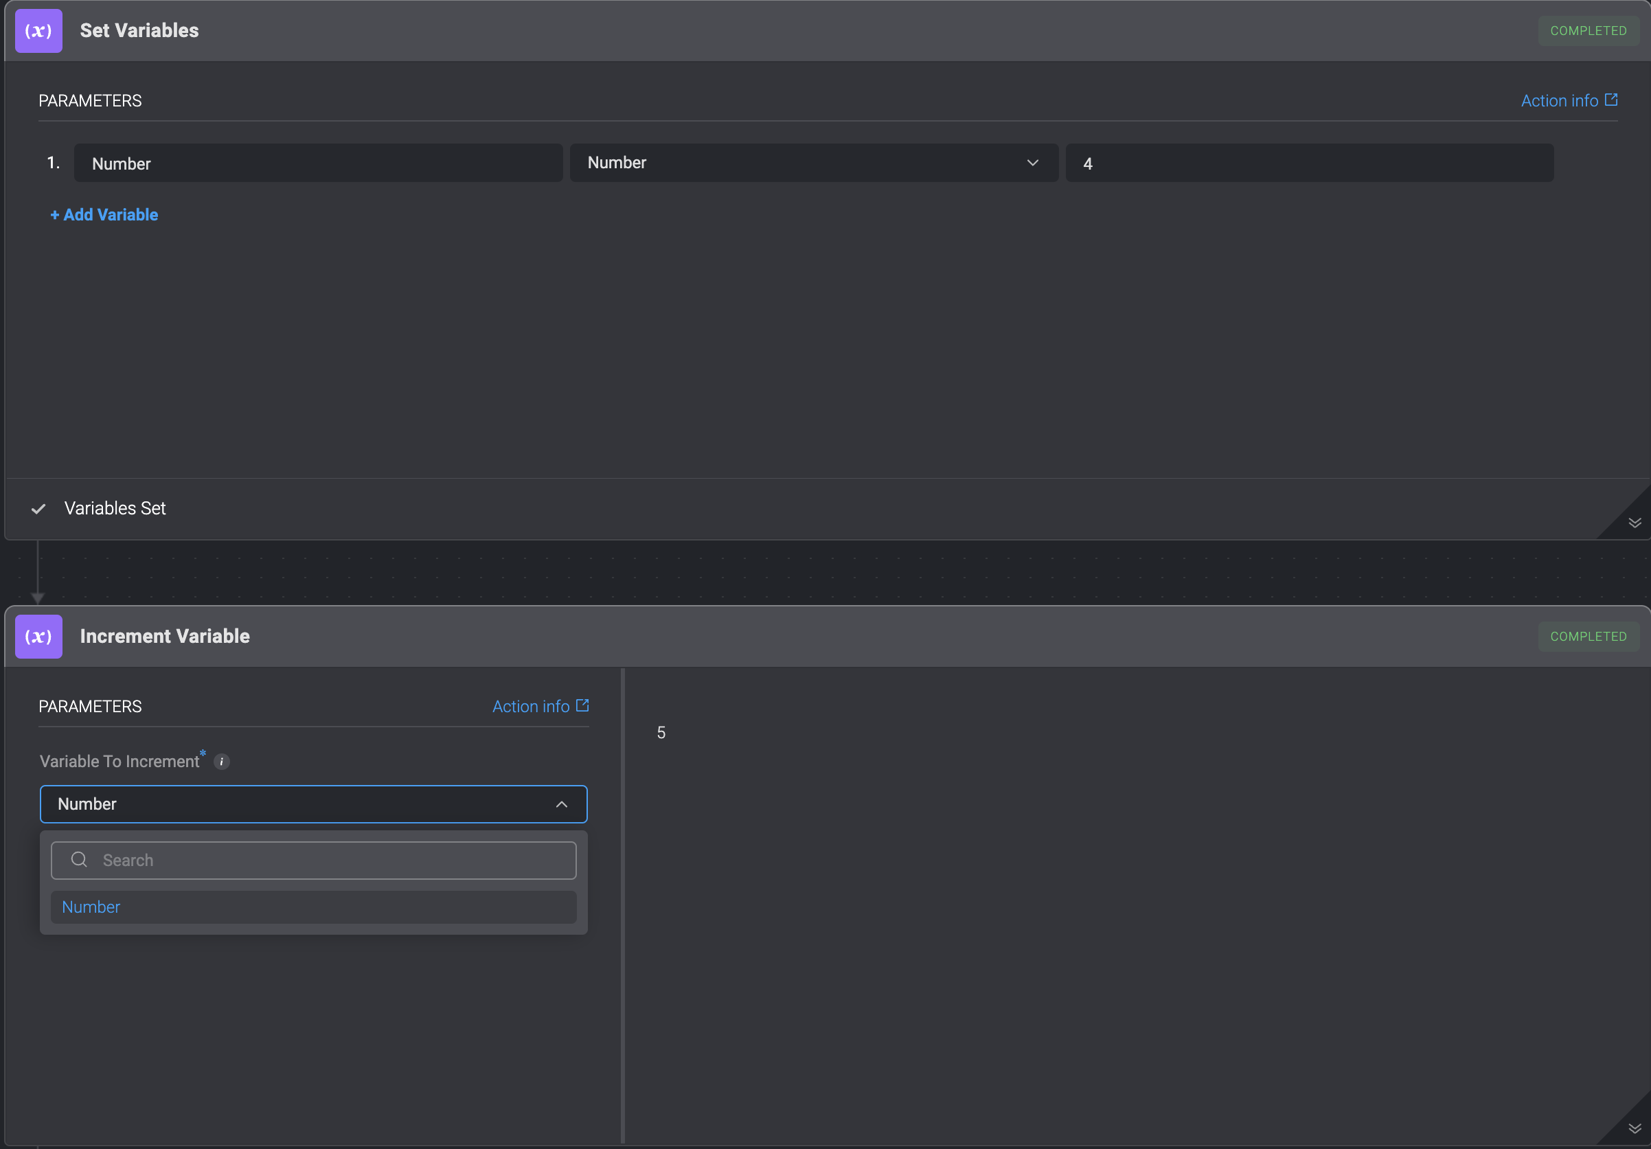Image resolution: width=1651 pixels, height=1149 pixels.
Task: Click the Variables Set status text
Action: point(115,508)
